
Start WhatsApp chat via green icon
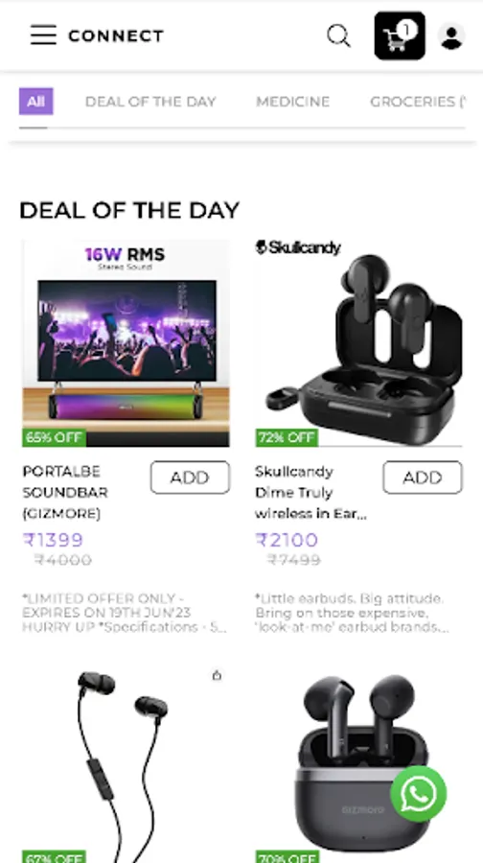click(418, 794)
